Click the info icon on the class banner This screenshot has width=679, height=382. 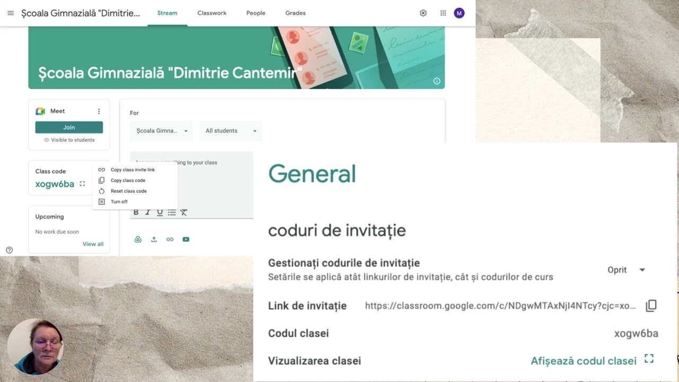(x=437, y=81)
